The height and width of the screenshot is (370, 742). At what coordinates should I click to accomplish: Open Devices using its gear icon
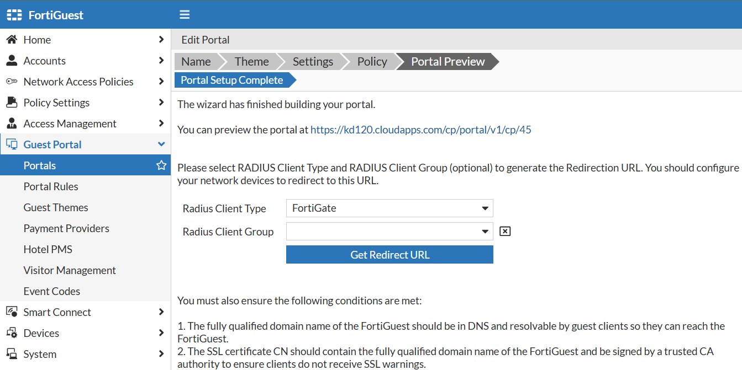(x=12, y=333)
